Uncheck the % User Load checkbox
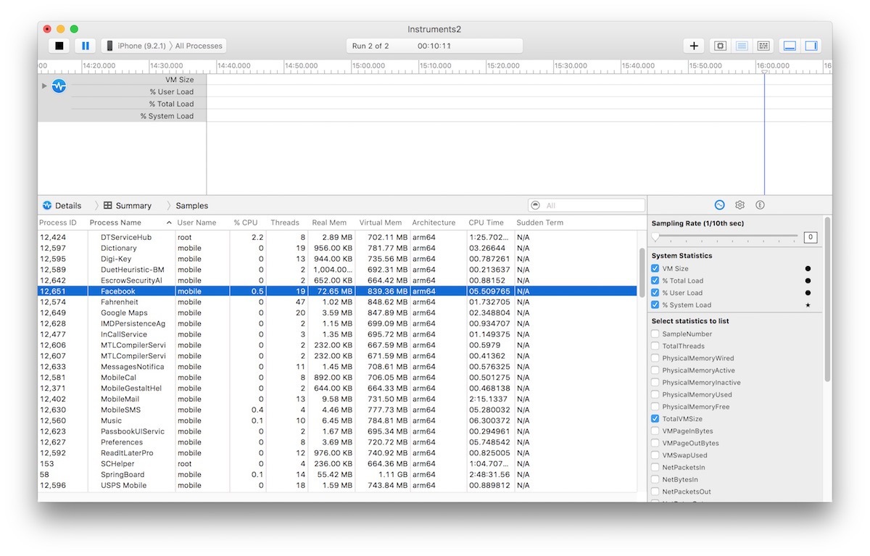 [655, 293]
